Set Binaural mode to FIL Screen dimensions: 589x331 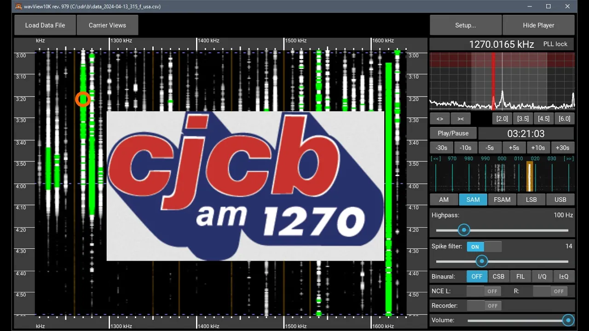tap(520, 276)
